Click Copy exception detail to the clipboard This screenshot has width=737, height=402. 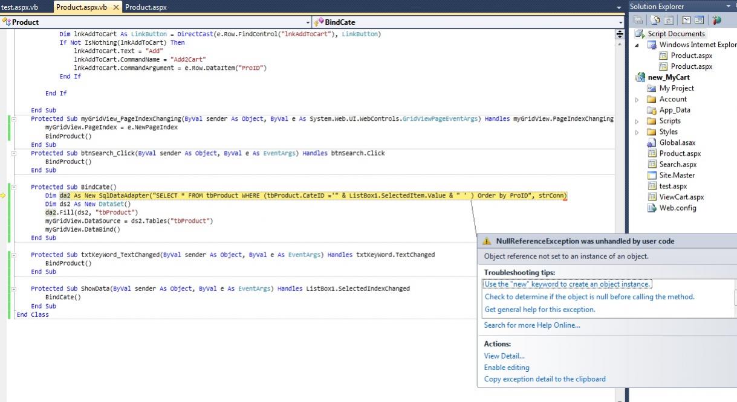coord(544,379)
